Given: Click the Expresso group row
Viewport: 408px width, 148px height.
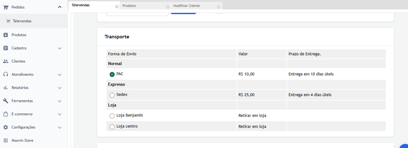Looking at the screenshot, I should (x=246, y=85).
